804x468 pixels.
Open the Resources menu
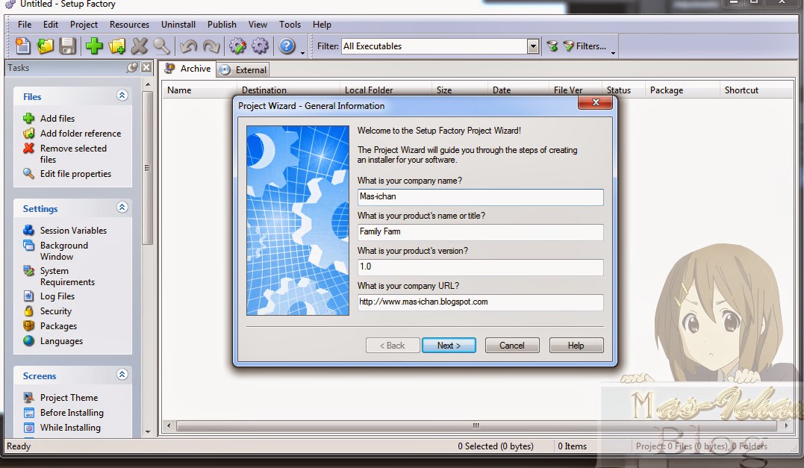click(129, 25)
